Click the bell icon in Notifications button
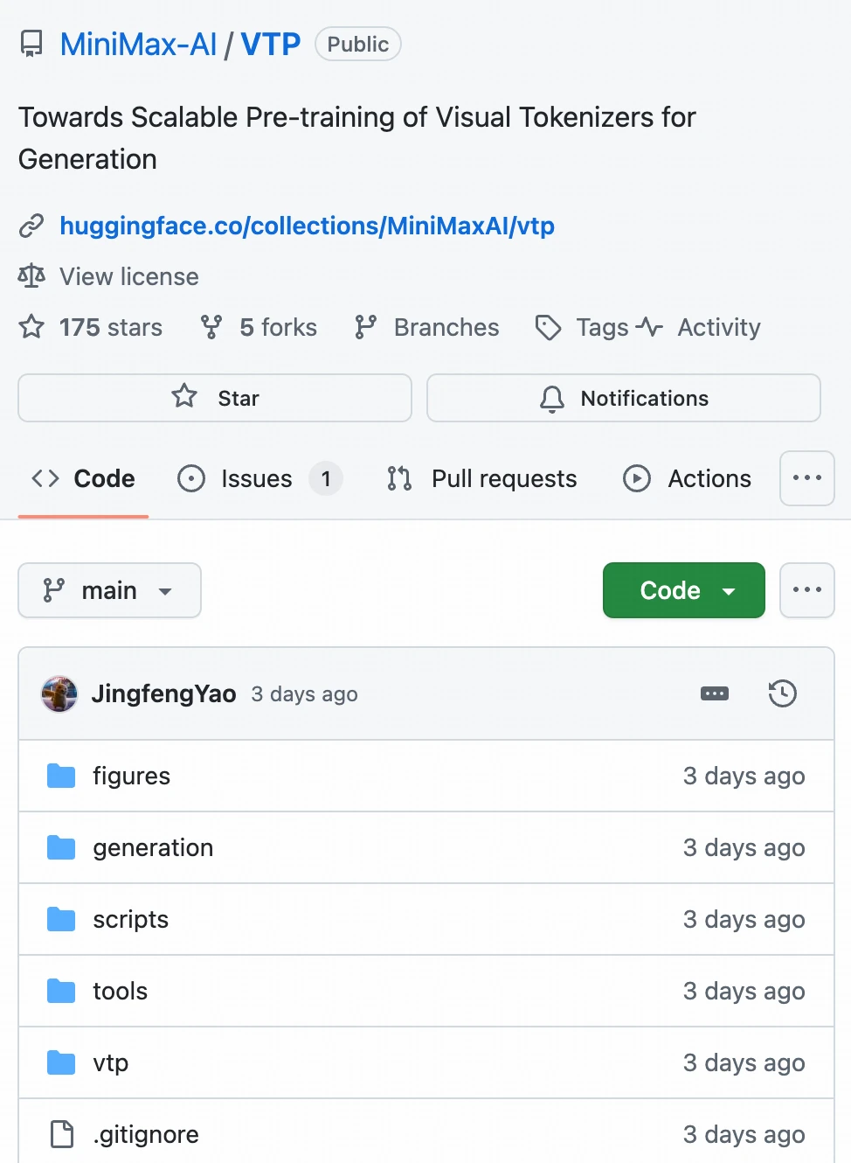Image resolution: width=851 pixels, height=1163 pixels. click(552, 399)
